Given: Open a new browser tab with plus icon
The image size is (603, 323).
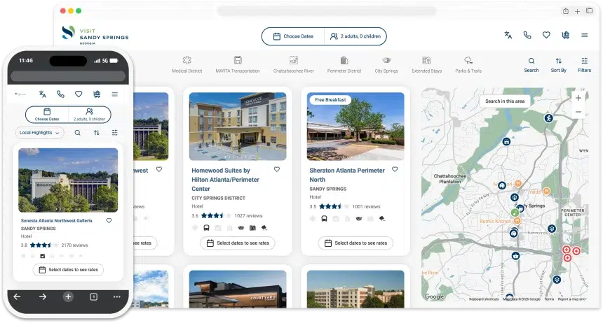Looking at the screenshot, I should coord(577,11).
